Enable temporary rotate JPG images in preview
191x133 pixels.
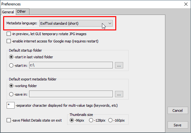click(9, 34)
